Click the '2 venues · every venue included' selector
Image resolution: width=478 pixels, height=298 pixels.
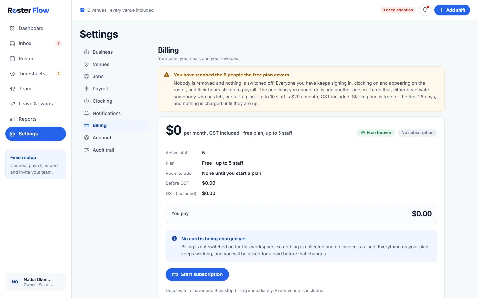[117, 10]
